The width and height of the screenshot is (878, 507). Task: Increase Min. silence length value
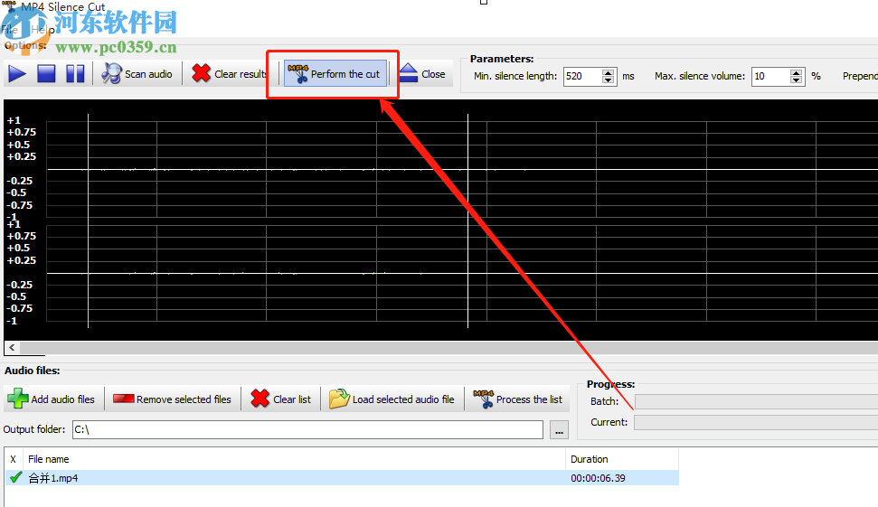[x=609, y=72]
